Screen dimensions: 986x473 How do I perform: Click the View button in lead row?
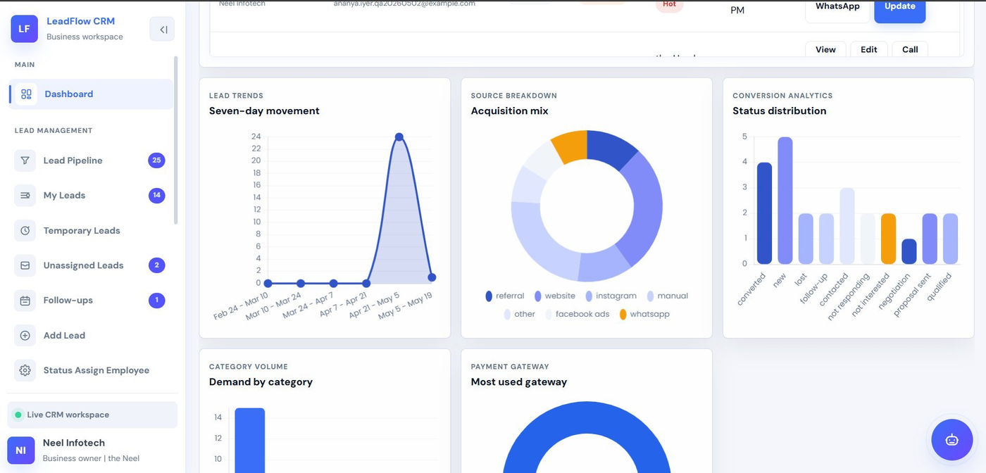coord(825,49)
